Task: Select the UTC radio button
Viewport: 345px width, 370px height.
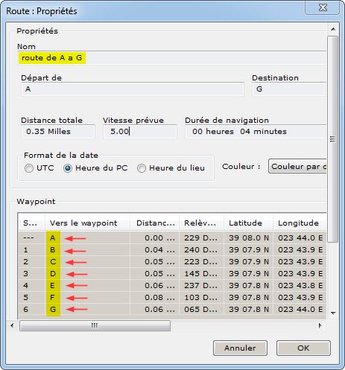Action: [29, 168]
